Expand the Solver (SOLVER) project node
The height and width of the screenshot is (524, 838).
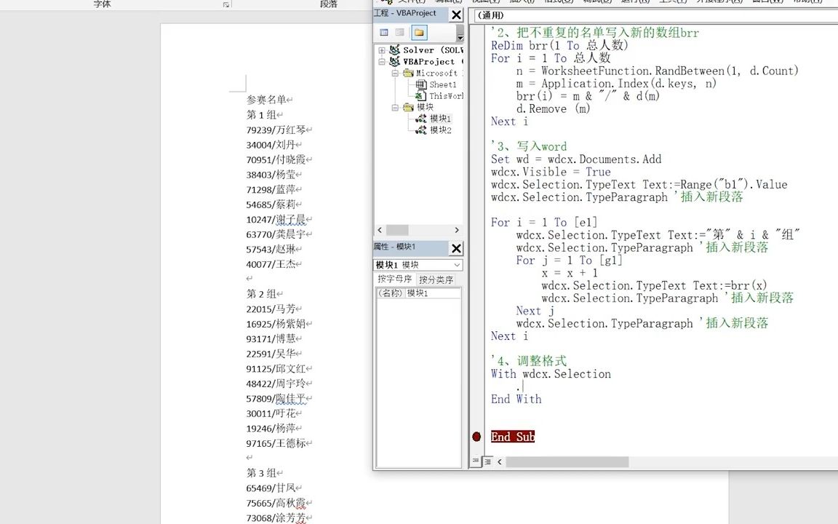381,49
